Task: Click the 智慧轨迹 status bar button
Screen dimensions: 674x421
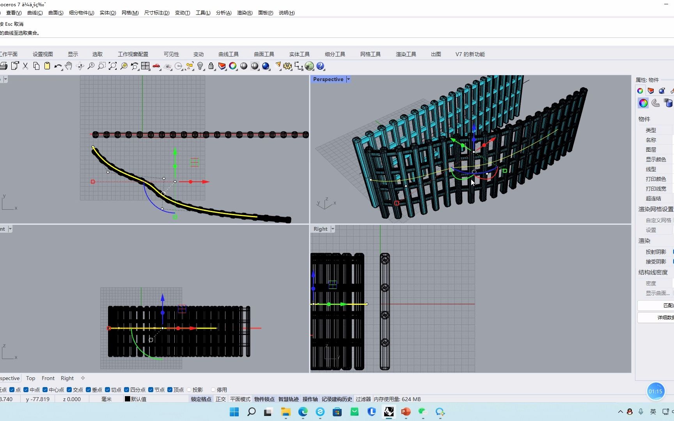Action: pos(288,399)
